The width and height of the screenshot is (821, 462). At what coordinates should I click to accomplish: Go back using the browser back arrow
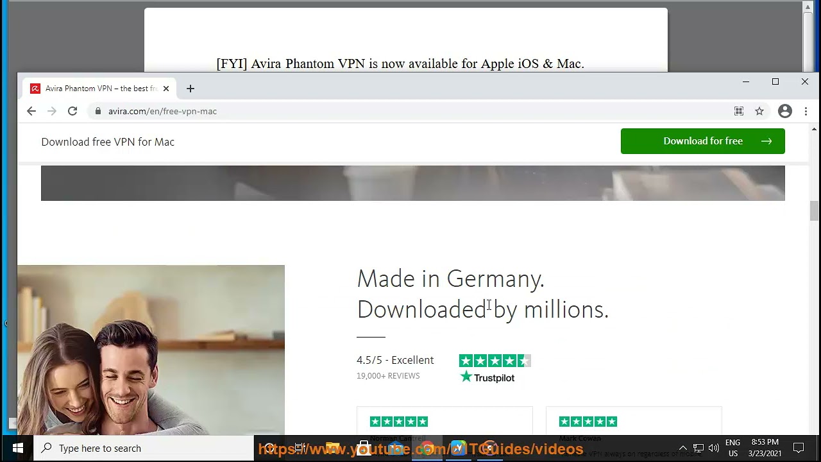pos(31,111)
